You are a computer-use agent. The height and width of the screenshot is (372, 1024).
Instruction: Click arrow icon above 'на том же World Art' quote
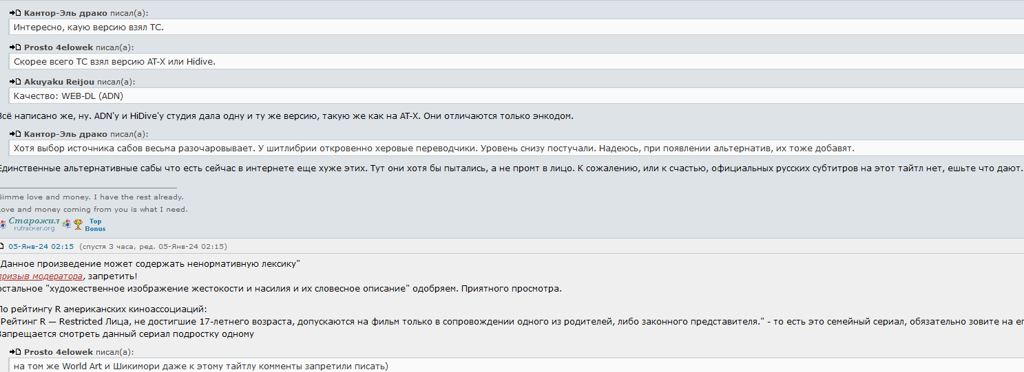pos(16,352)
